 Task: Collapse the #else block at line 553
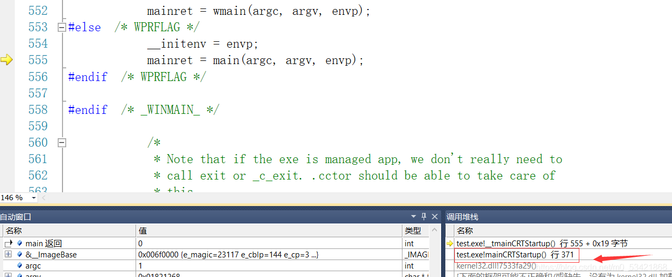[x=62, y=27]
